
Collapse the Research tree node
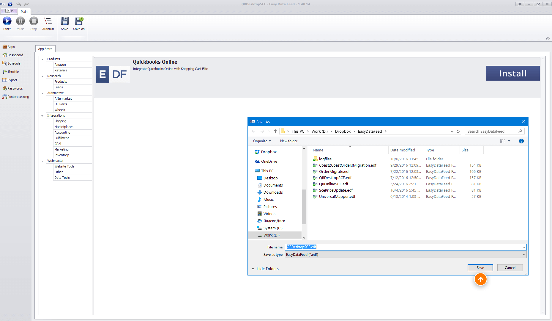coord(42,76)
